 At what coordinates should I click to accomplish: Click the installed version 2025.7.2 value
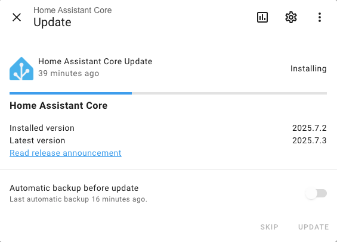[310, 128]
